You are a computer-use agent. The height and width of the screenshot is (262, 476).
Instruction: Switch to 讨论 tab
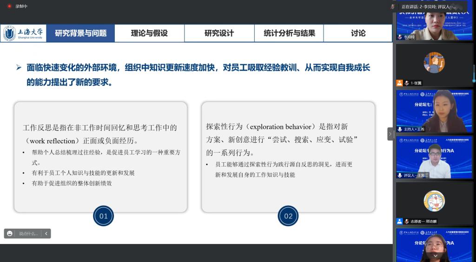[358, 33]
